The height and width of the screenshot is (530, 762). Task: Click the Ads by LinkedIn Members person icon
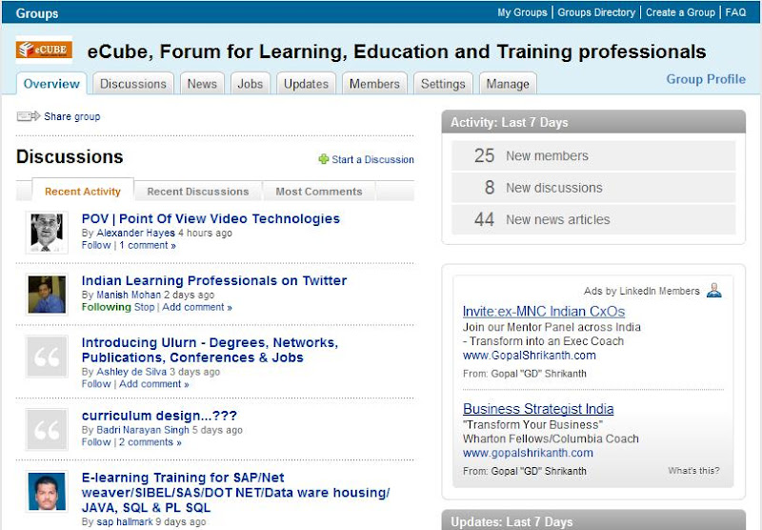point(713,291)
